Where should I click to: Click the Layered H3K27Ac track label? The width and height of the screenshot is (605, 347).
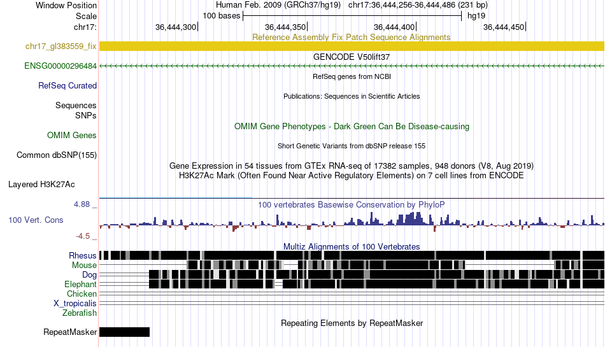click(x=41, y=184)
